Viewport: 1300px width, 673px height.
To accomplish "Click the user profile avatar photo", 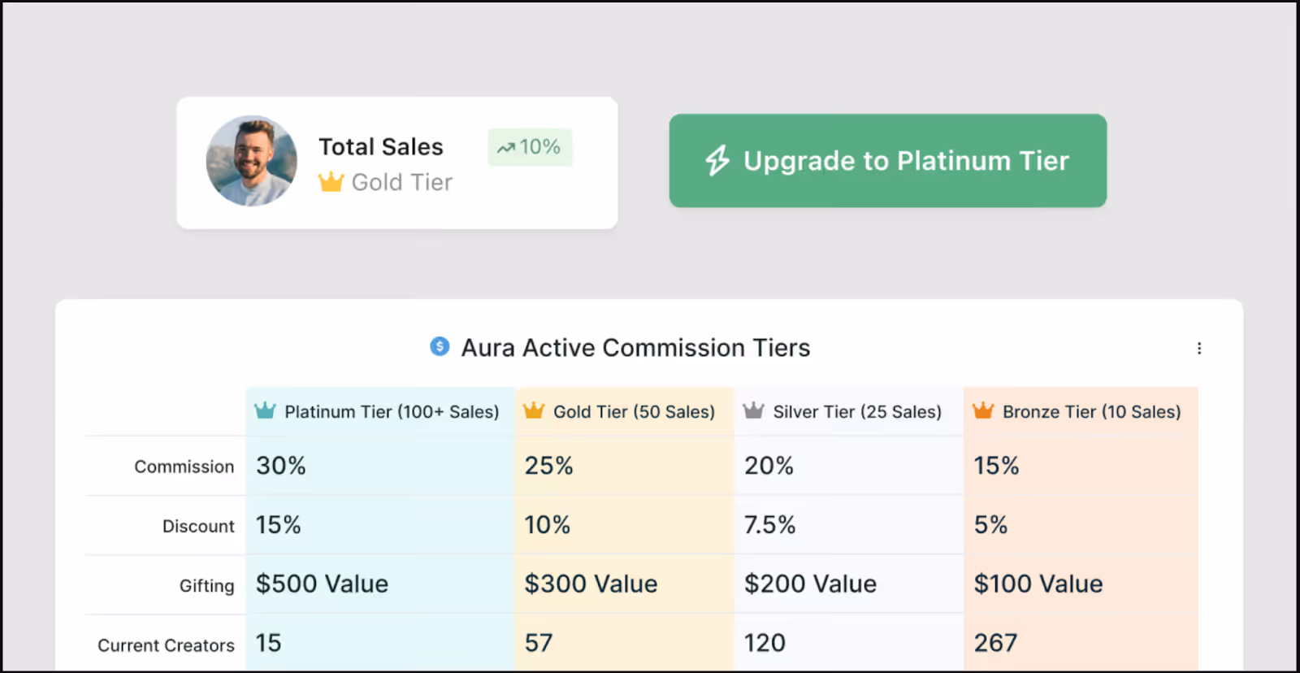I will pos(251,161).
